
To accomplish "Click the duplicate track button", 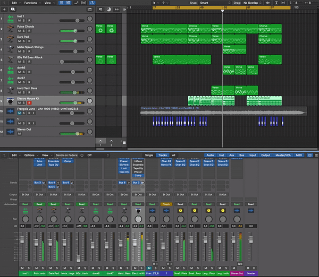I will point(13,9).
